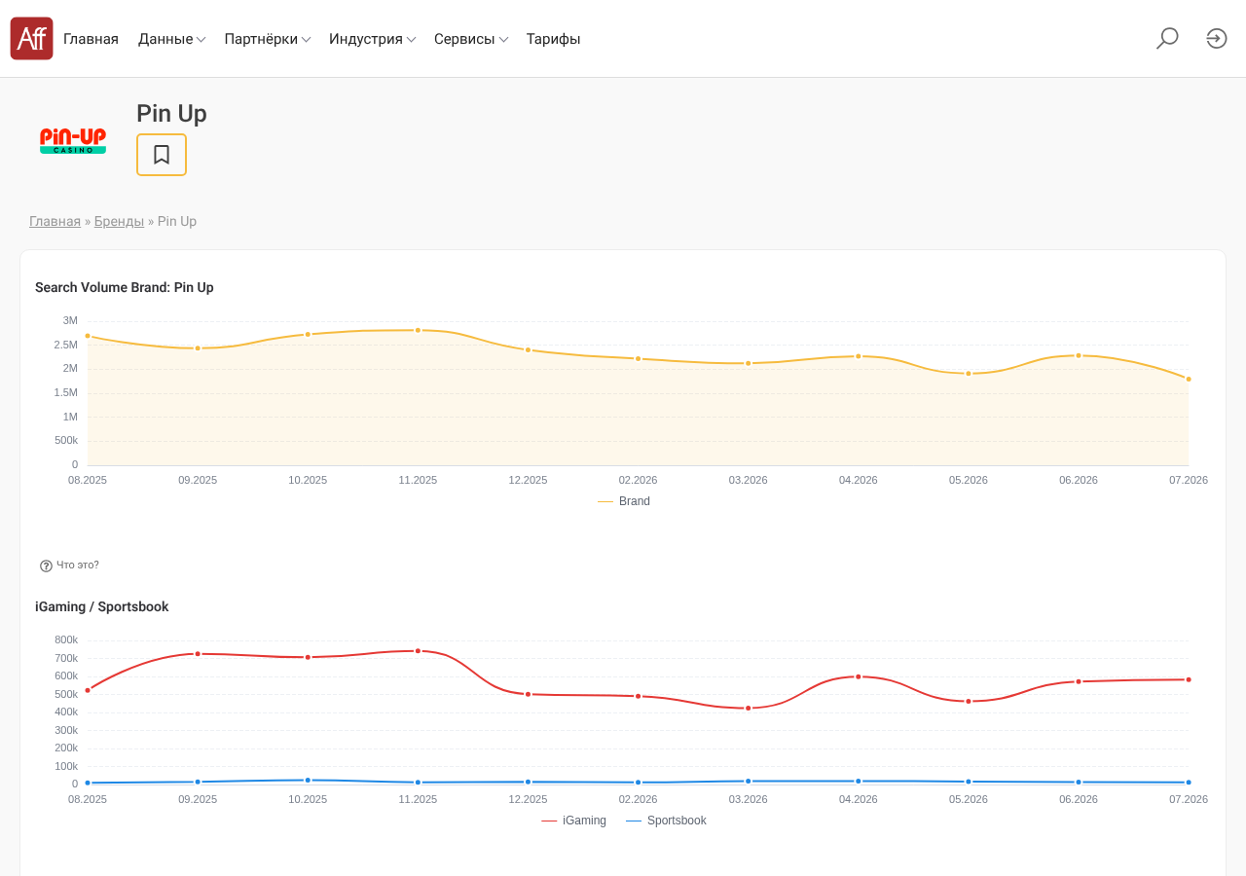Click the red series point at 03.2026
This screenshot has height=876, width=1246.
coord(749,708)
